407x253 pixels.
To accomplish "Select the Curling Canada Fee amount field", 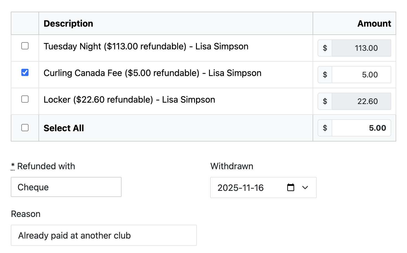I will click(x=361, y=75).
